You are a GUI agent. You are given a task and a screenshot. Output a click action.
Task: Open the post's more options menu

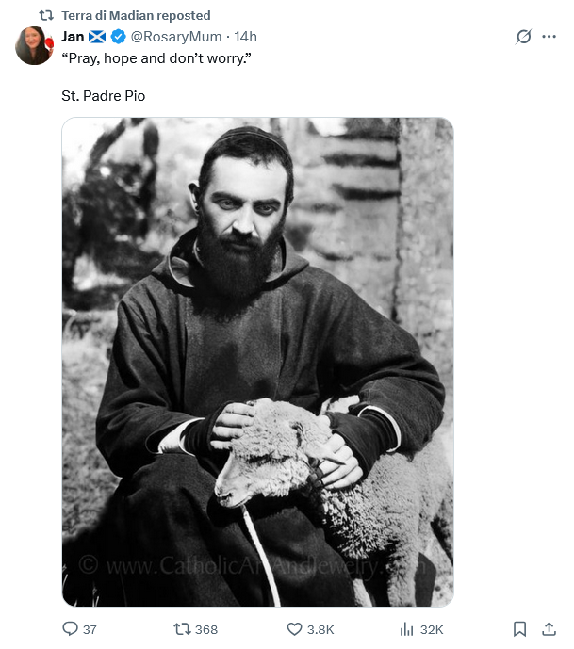point(549,37)
